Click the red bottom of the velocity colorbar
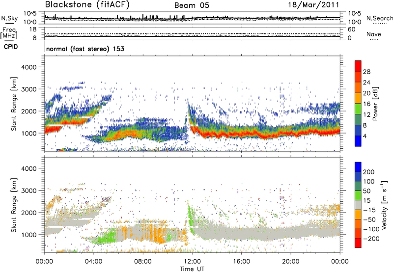393x272 pixels. click(x=358, y=243)
